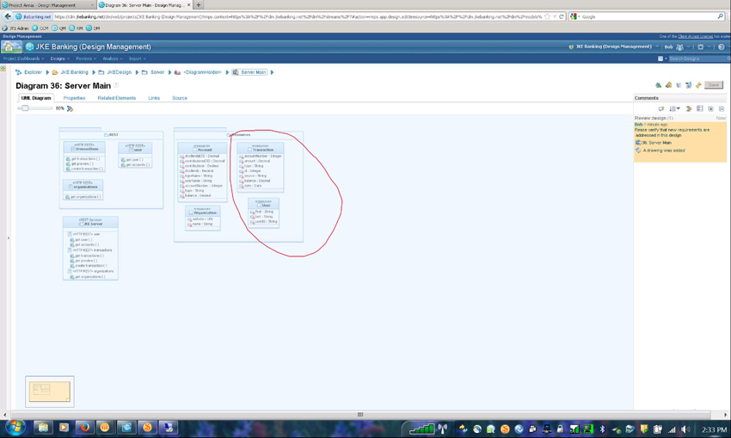Click the grayed Save button
The image size is (731, 438).
click(714, 85)
